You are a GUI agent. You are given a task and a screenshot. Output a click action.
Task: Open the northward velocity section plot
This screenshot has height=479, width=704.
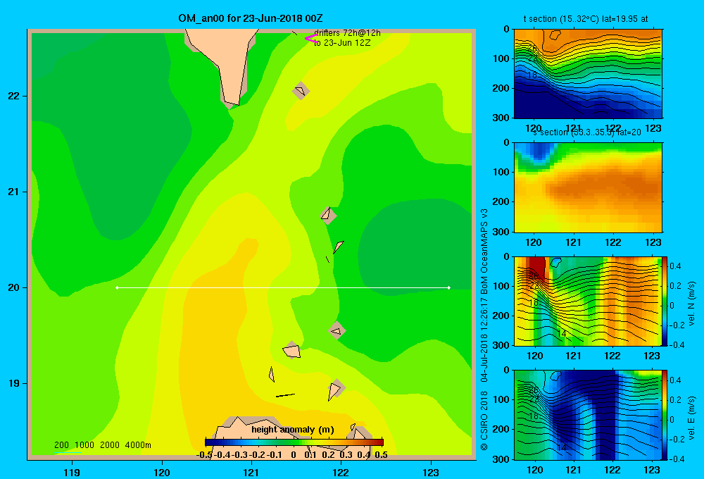tap(588, 301)
